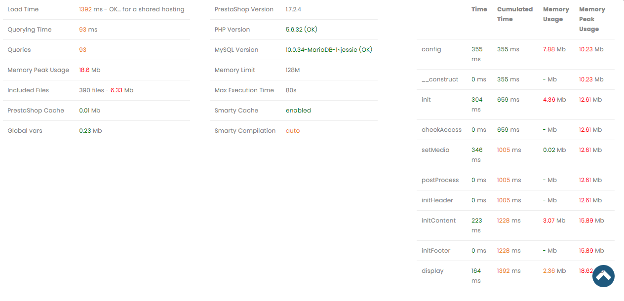
Task: Click the Memory Peak Usage row
Action: click(x=96, y=70)
